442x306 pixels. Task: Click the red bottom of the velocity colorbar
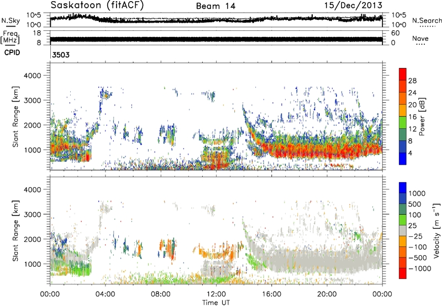point(403,273)
